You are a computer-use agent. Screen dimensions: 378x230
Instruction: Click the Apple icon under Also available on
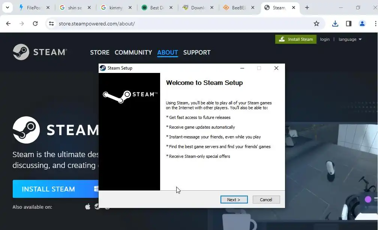pos(88,206)
